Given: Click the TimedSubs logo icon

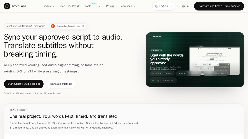Looking at the screenshot, I should click(7, 6).
